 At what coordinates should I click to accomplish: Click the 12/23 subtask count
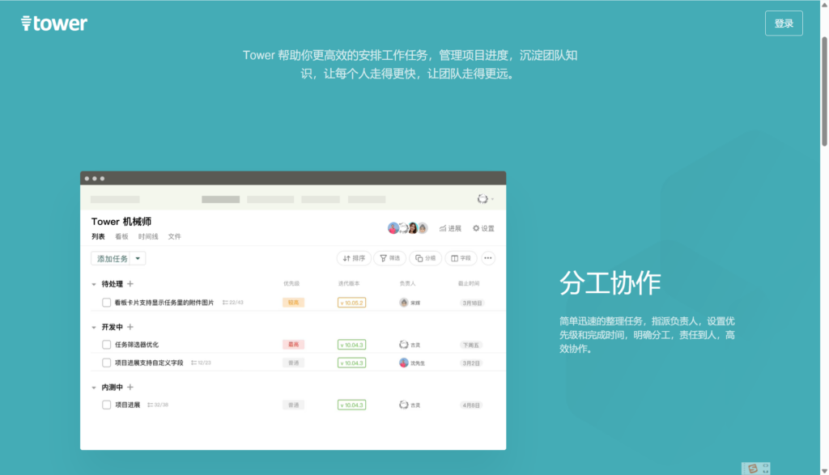201,363
